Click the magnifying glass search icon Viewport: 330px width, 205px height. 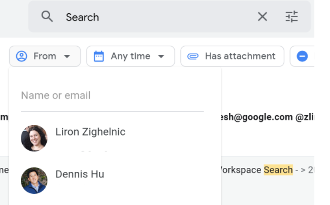click(47, 17)
